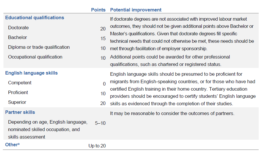Click the Proficient row label

pyautogui.click(x=18, y=93)
